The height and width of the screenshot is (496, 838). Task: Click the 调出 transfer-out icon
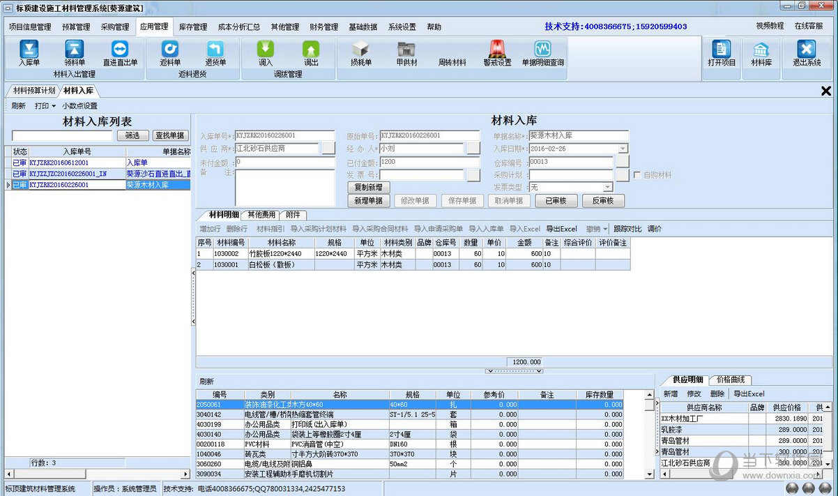311,54
